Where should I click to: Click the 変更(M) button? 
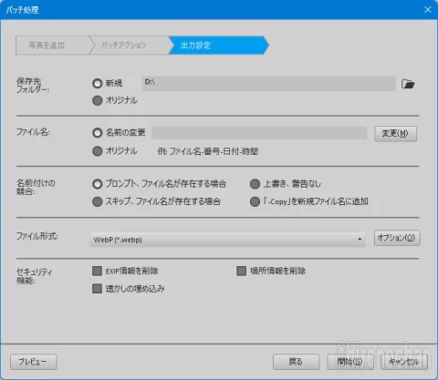point(395,134)
